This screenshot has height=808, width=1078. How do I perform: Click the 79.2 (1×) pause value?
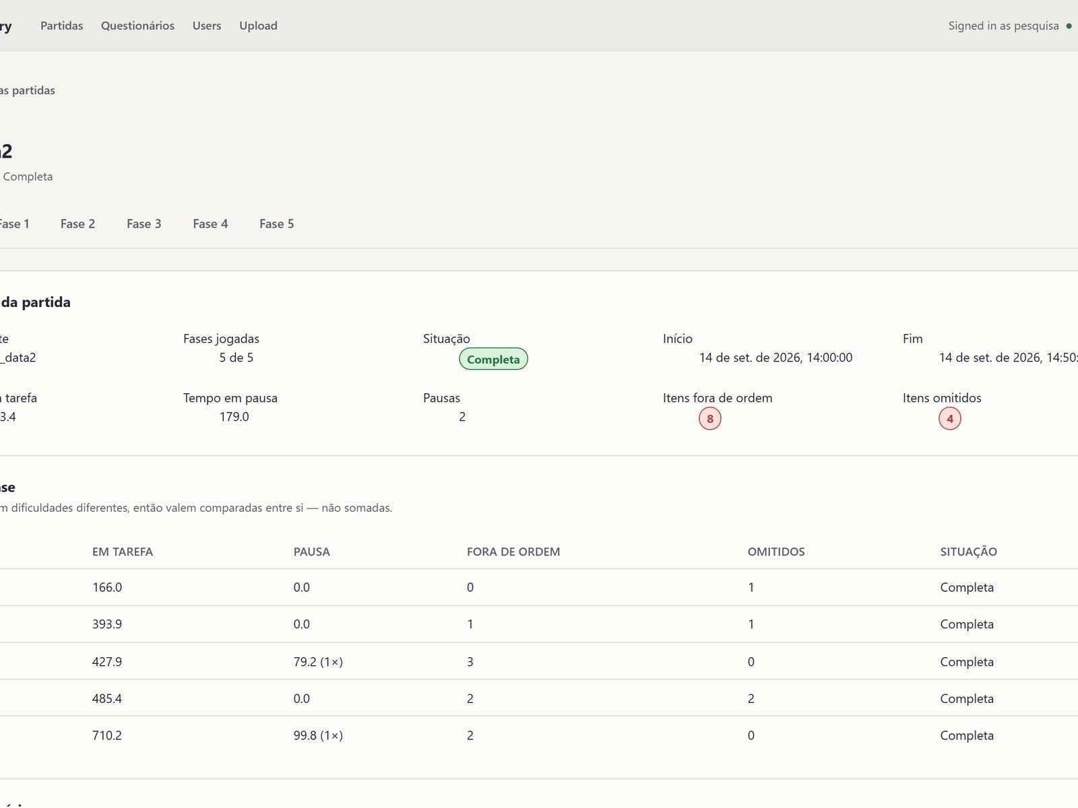(318, 661)
